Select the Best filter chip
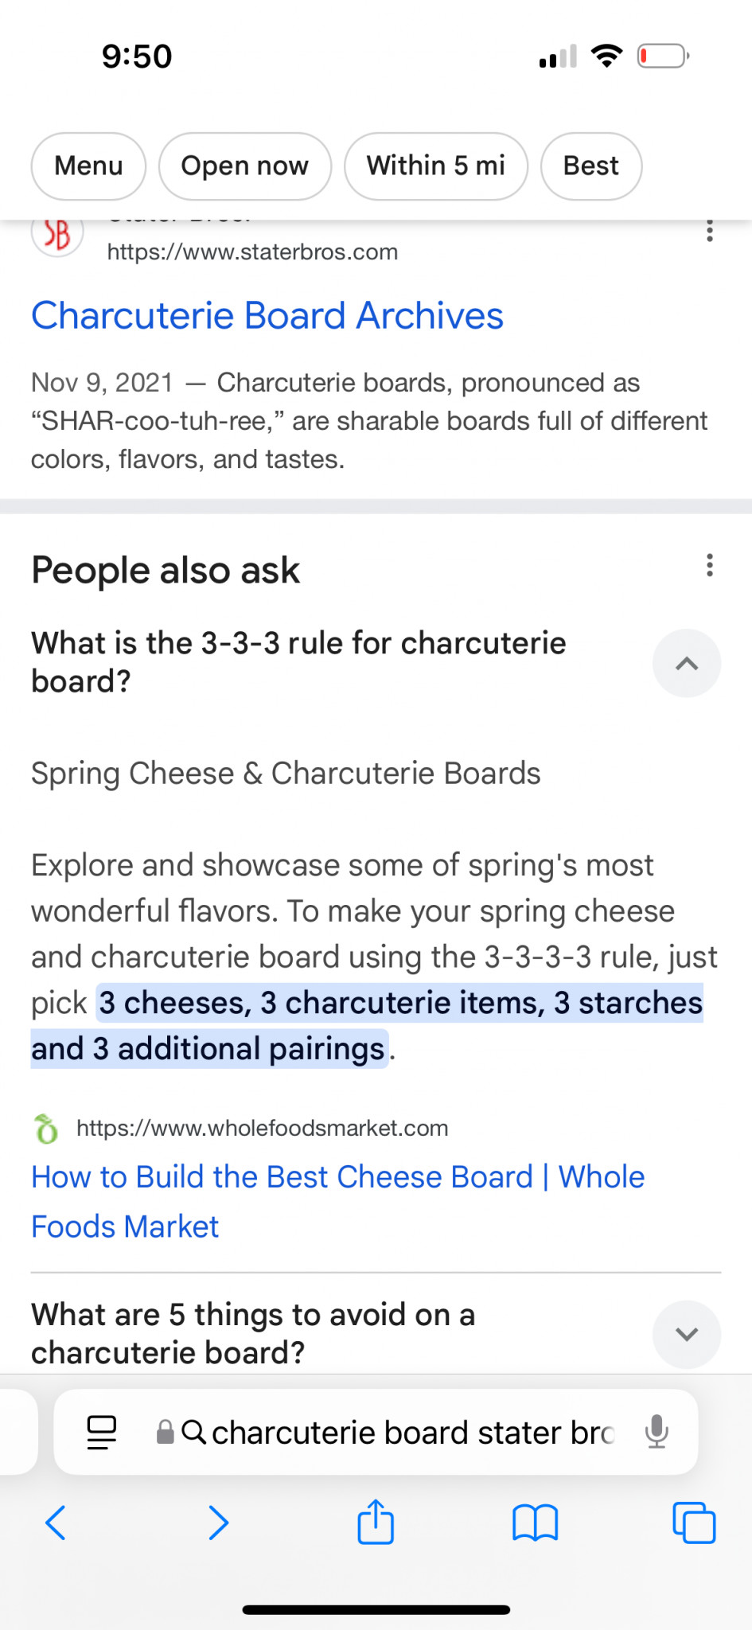The height and width of the screenshot is (1630, 752). [x=590, y=166]
